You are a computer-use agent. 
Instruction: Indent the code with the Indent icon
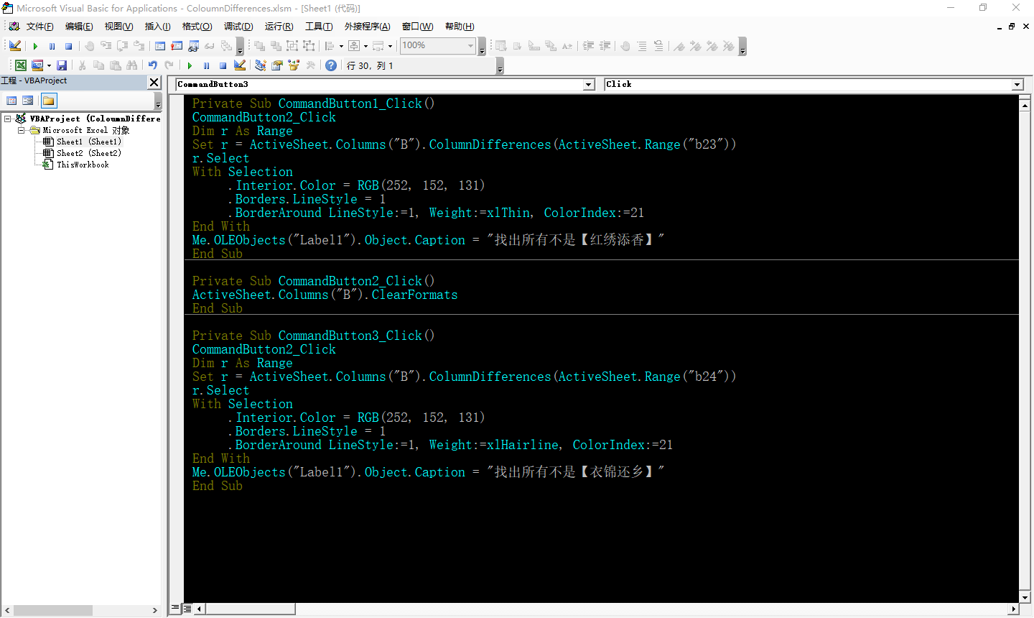click(x=588, y=46)
